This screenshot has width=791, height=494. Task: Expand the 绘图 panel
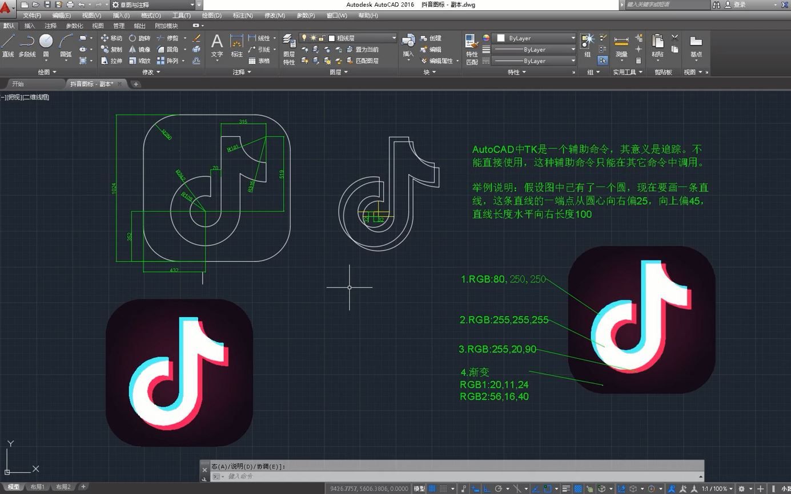click(x=47, y=72)
